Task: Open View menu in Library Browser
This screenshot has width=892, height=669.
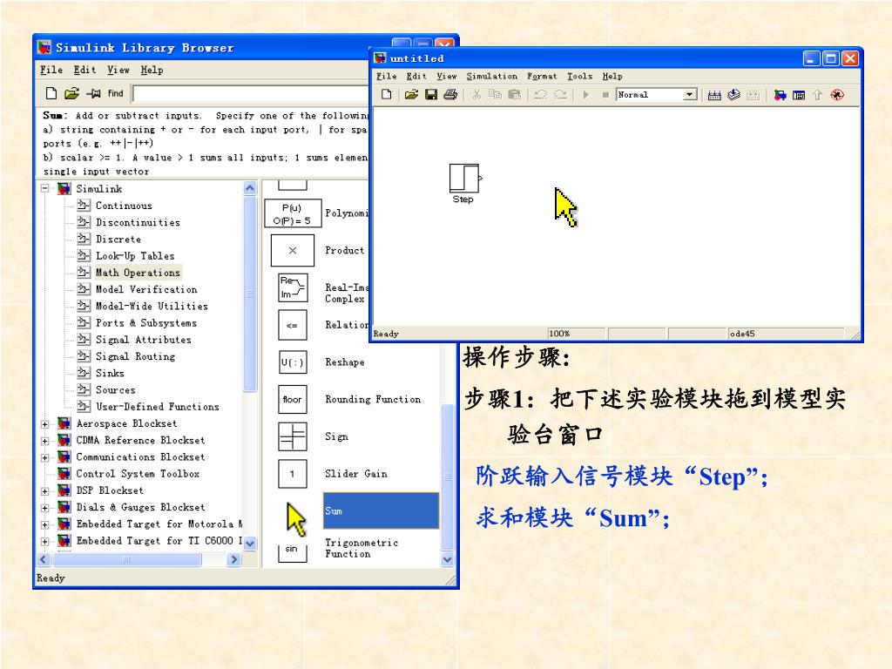Action: 118,70
